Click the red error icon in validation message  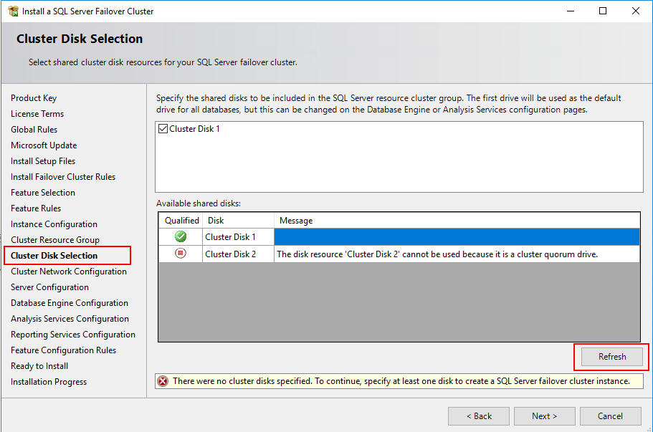163,381
